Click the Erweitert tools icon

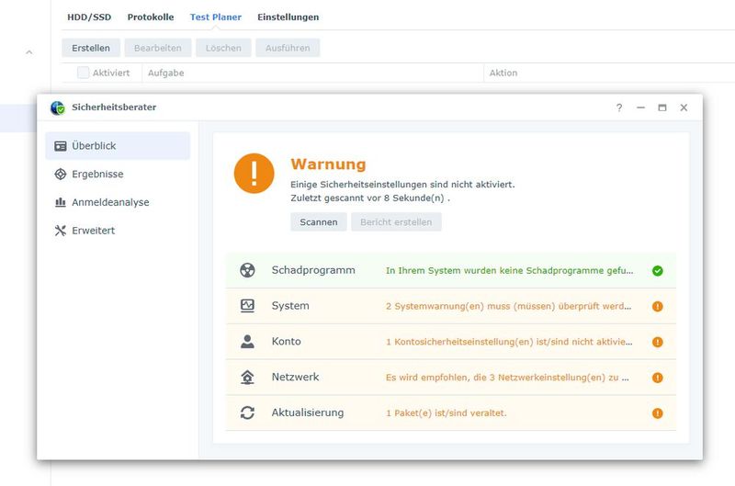click(x=61, y=231)
